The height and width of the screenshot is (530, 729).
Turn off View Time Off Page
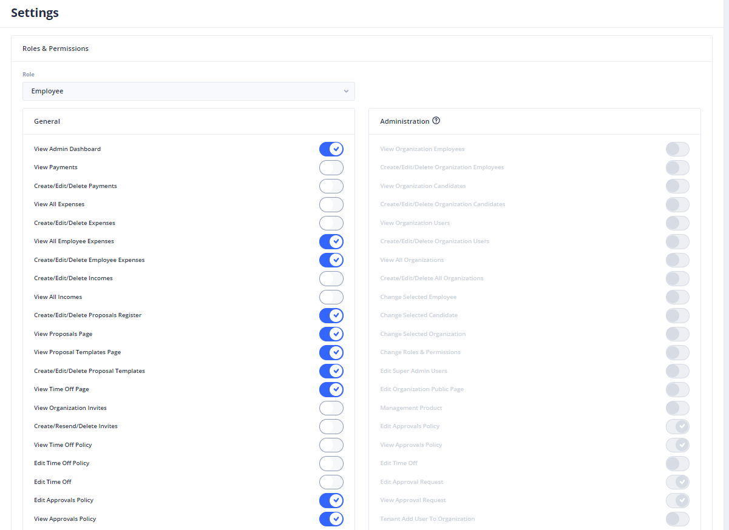(x=331, y=389)
